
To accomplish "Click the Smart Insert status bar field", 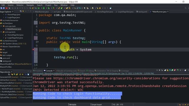I will [x=97, y=105].
